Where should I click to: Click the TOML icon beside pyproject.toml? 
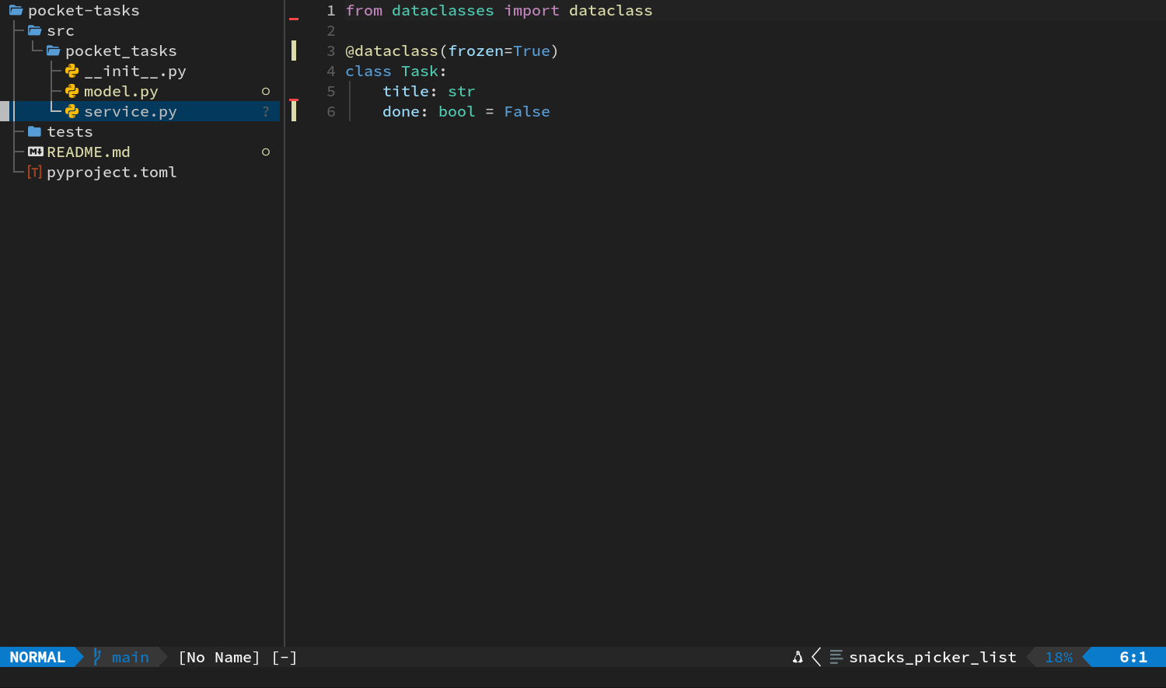pos(34,173)
